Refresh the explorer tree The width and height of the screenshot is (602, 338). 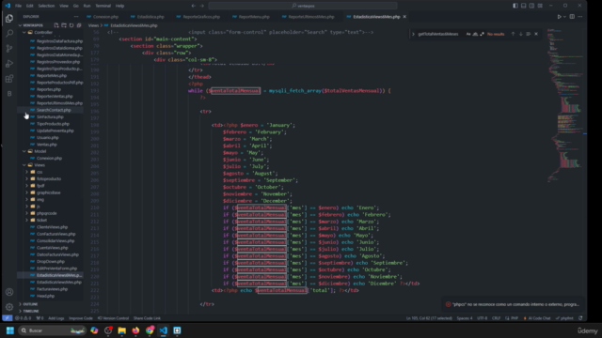pos(71,25)
